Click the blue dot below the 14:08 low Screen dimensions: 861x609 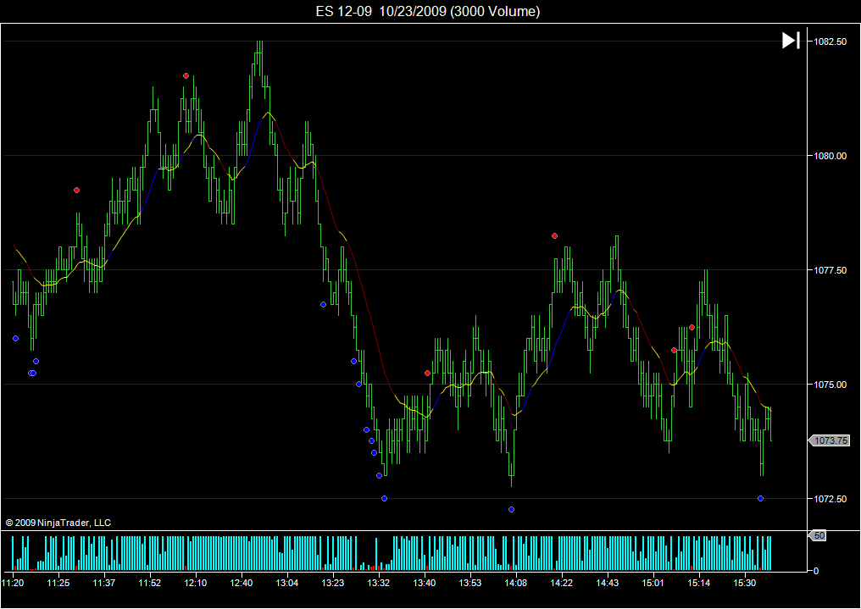[x=511, y=510]
